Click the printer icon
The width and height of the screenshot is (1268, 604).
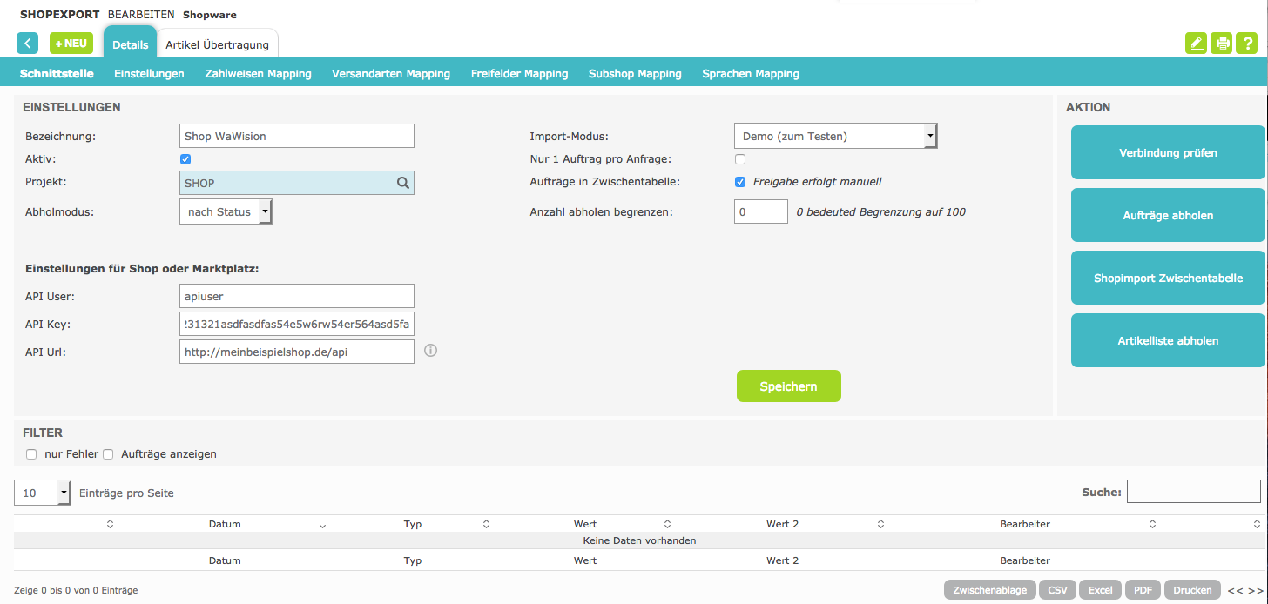point(1222,44)
